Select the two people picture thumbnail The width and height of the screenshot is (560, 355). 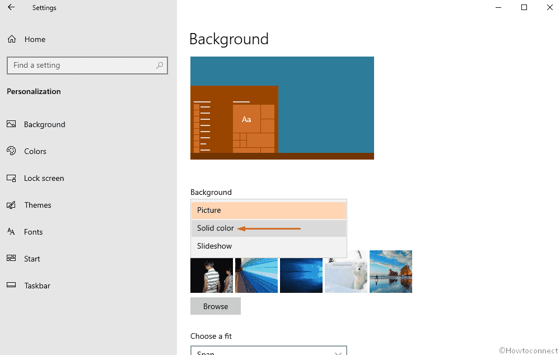pyautogui.click(x=212, y=275)
